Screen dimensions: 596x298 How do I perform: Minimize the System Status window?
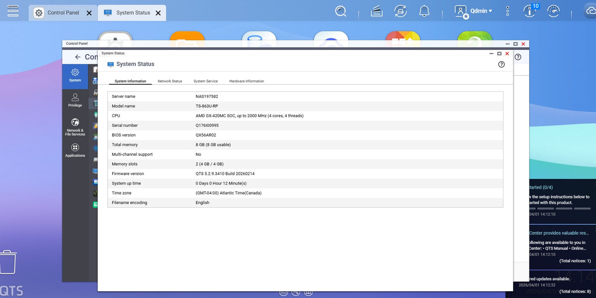pyautogui.click(x=491, y=54)
